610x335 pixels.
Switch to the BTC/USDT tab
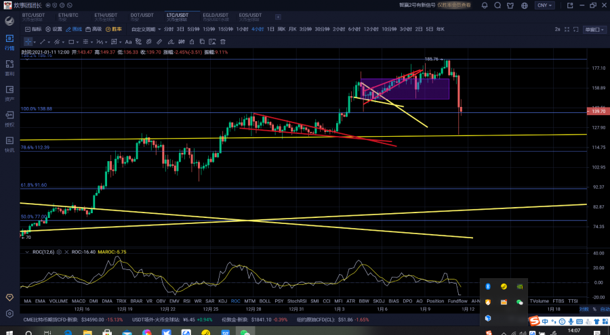coord(35,16)
